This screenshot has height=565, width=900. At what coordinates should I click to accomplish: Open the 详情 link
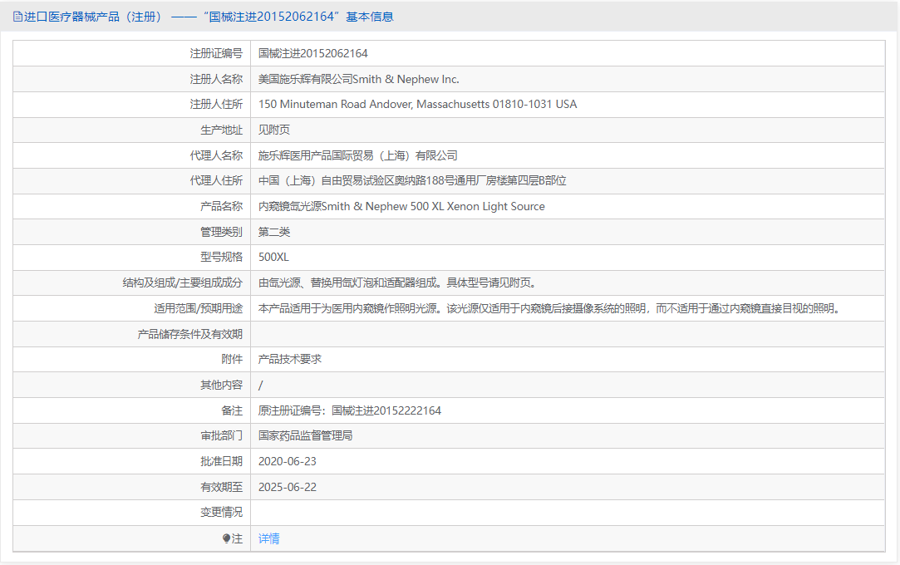(268, 538)
